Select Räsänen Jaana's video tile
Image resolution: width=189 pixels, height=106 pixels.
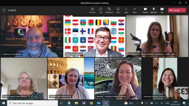(x=71, y=79)
